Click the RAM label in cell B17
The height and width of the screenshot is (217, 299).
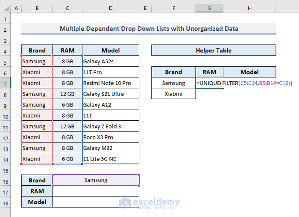(x=37, y=191)
